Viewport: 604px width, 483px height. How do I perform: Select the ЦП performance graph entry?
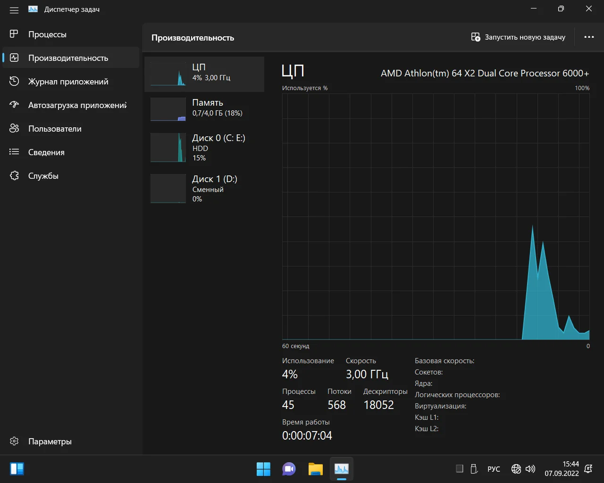pyautogui.click(x=204, y=74)
